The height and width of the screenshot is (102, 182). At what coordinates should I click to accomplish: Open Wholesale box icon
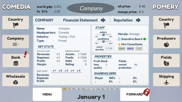coord(16,82)
